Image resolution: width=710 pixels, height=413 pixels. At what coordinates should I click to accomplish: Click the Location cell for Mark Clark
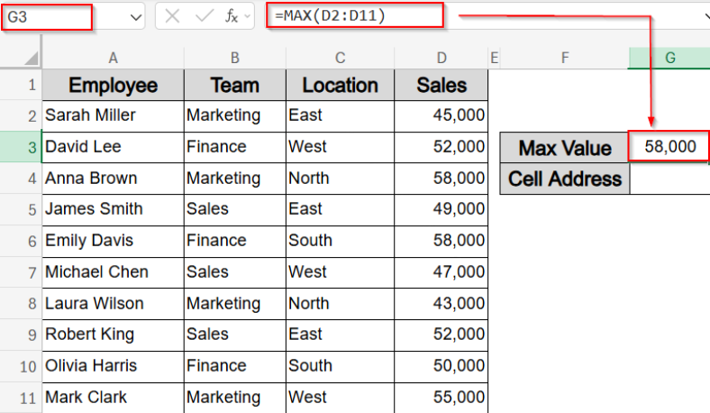(x=340, y=397)
